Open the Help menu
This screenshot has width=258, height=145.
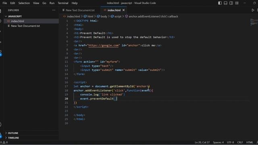coord(74,3)
